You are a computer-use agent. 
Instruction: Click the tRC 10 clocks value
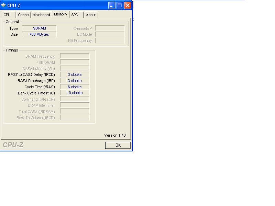click(75, 93)
